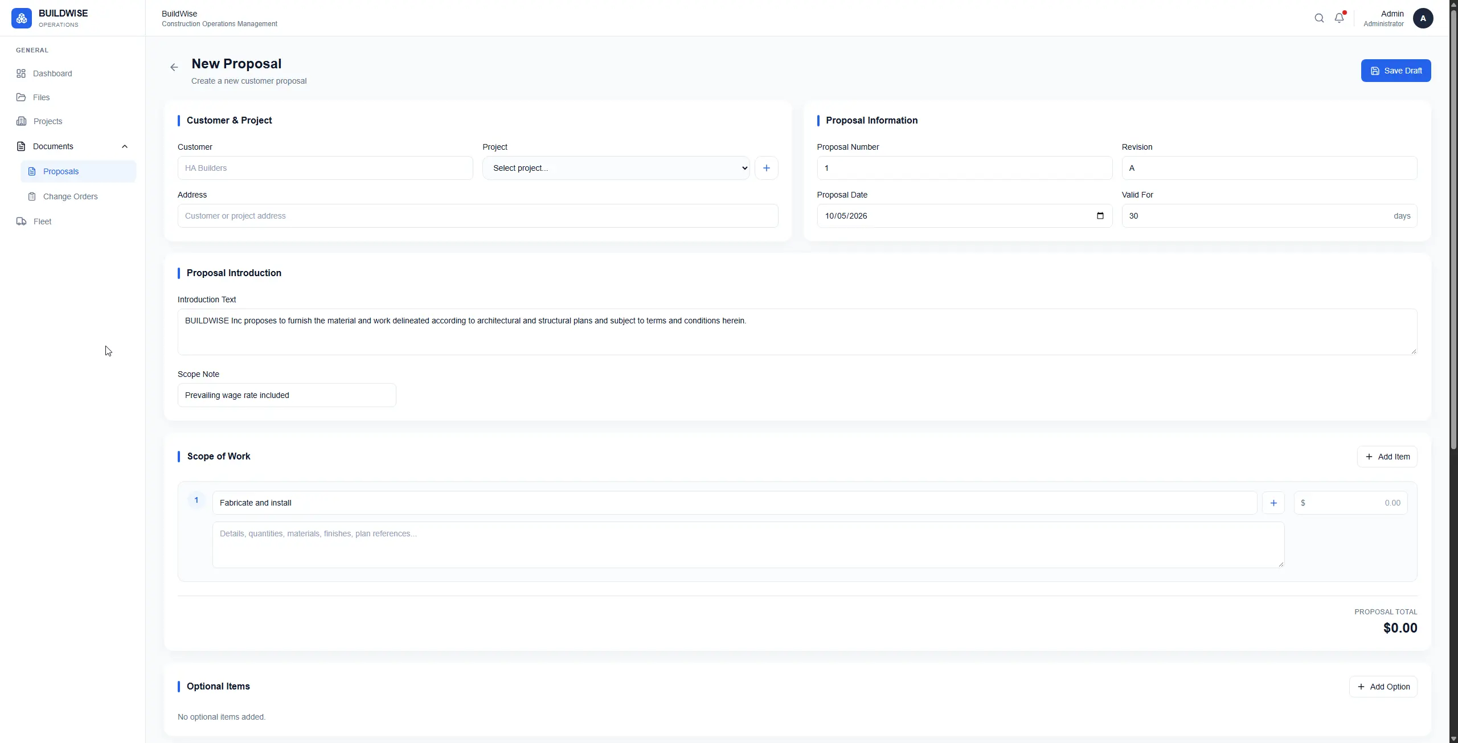Image resolution: width=1458 pixels, height=743 pixels.
Task: Click the Fabricate and install title field
Action: pos(735,503)
